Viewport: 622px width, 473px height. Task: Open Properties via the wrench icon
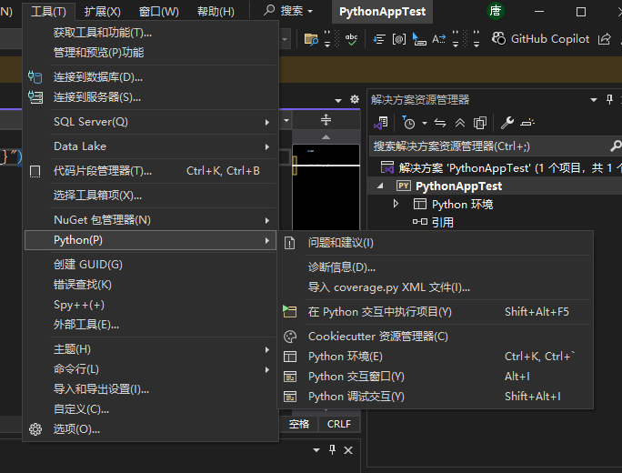click(x=507, y=123)
